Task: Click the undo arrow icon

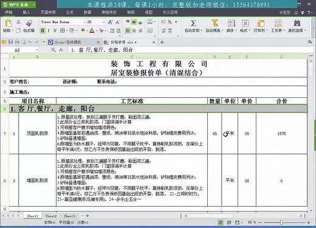Action: (x=30, y=42)
